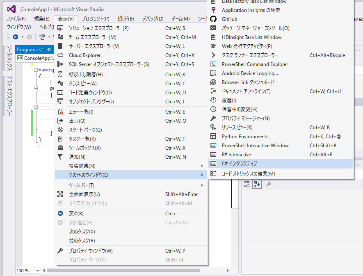The height and width of the screenshot is (276, 363).
Task: Click the Python Environments icon
Action: 213,137
